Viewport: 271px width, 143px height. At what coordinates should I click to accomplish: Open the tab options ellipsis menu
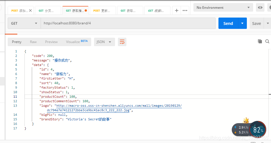pos(185,10)
